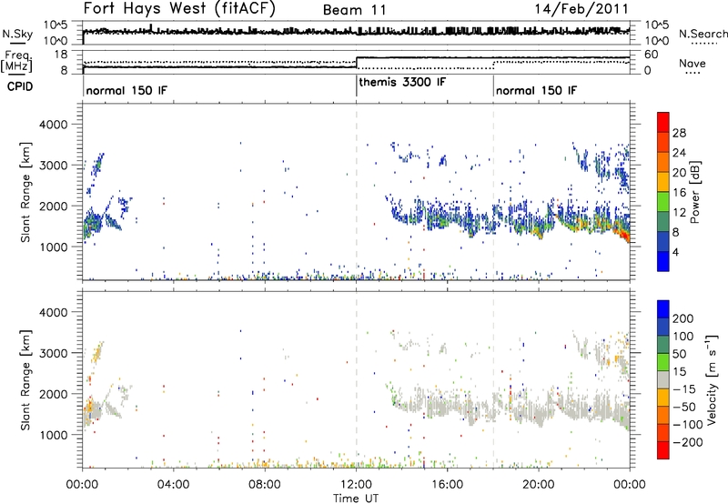This screenshot has height=504, width=728.
Task: Click the "16" power colorbar value
Action: [679, 193]
